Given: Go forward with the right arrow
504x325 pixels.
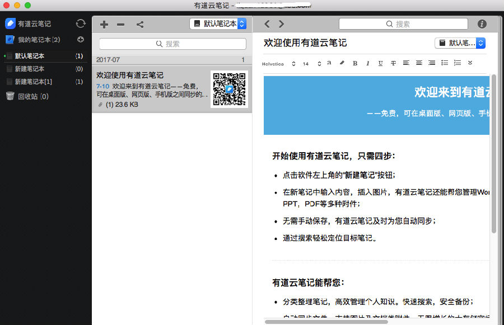Looking at the screenshot, I should point(281,23).
